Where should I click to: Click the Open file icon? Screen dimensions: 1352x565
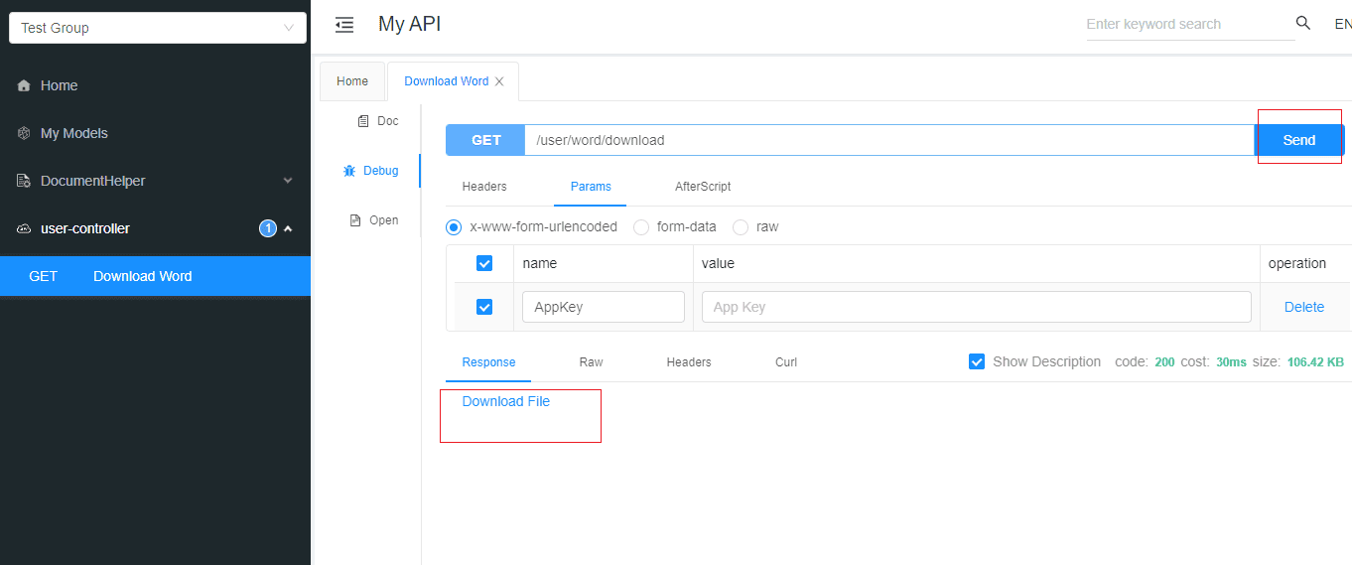pyautogui.click(x=355, y=220)
